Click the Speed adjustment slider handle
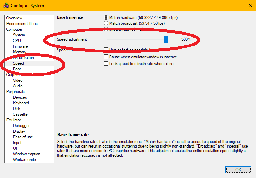 click(166, 39)
